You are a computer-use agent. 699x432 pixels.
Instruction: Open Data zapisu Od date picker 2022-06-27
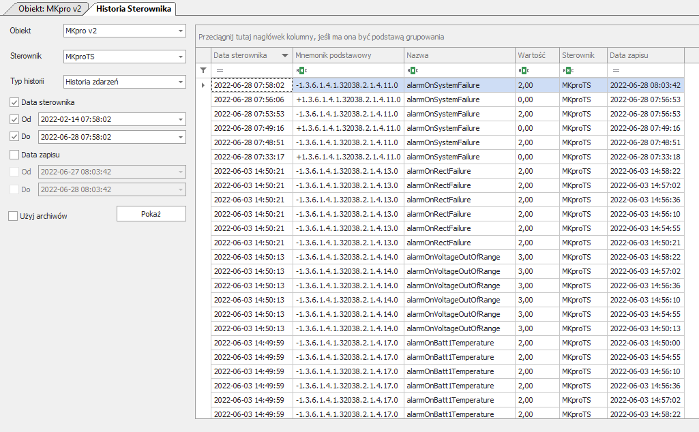pos(181,172)
